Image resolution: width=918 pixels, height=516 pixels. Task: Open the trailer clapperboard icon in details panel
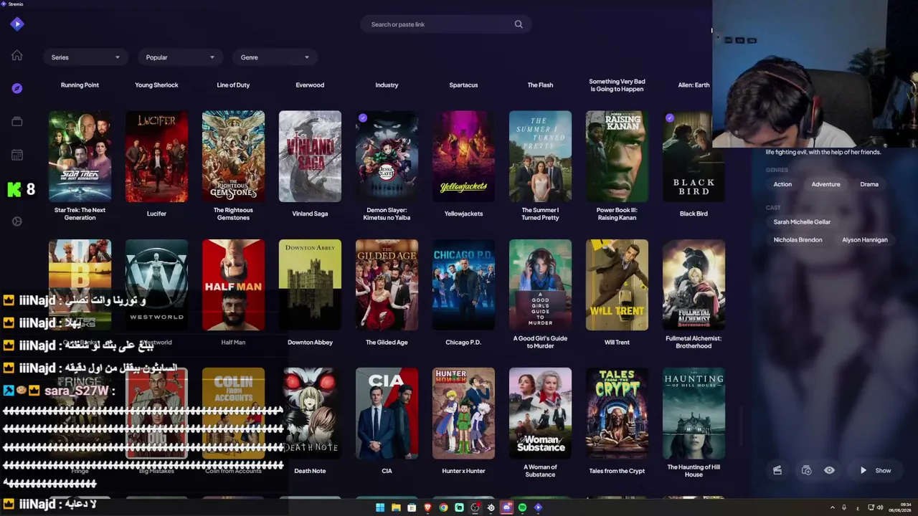click(x=777, y=471)
